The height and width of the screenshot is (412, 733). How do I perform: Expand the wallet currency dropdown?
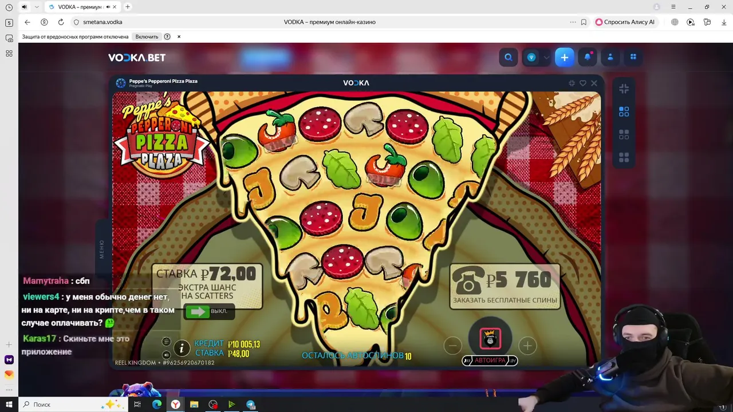point(546,57)
